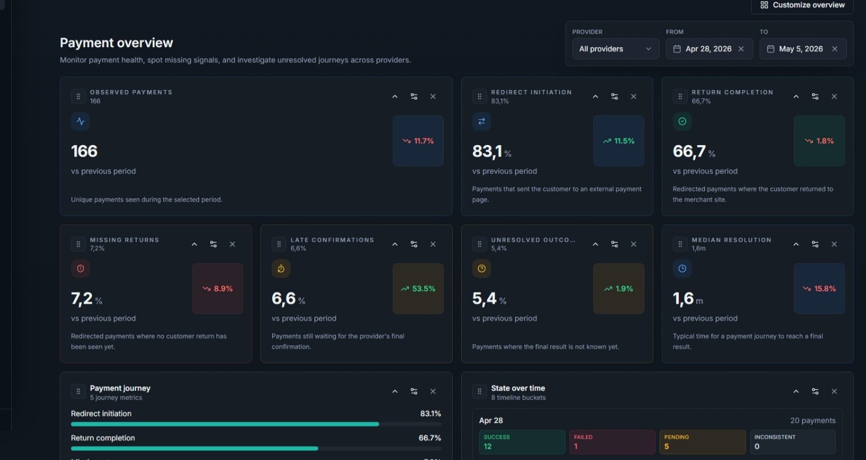Remove the Missing Returns card
The height and width of the screenshot is (460, 866).
[x=232, y=244]
